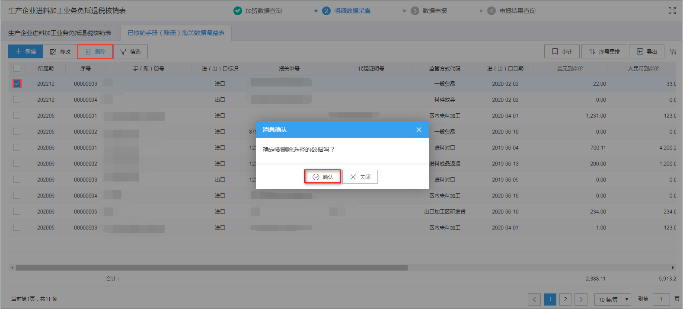This screenshot has height=309, width=683.
Task: Click the total 2,388.11 value
Action: (x=596, y=278)
